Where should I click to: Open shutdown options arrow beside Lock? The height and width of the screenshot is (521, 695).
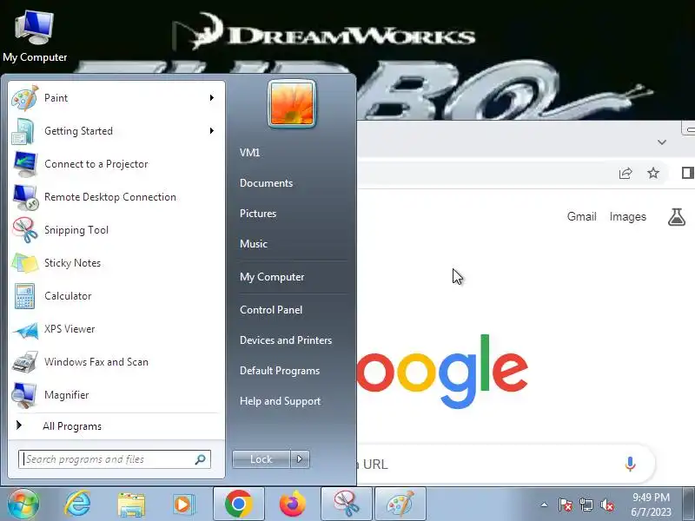point(300,459)
